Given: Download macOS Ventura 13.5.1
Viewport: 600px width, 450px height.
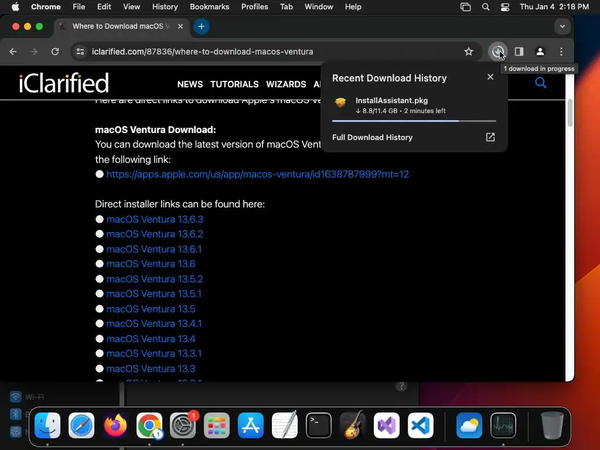Looking at the screenshot, I should click(x=154, y=294).
